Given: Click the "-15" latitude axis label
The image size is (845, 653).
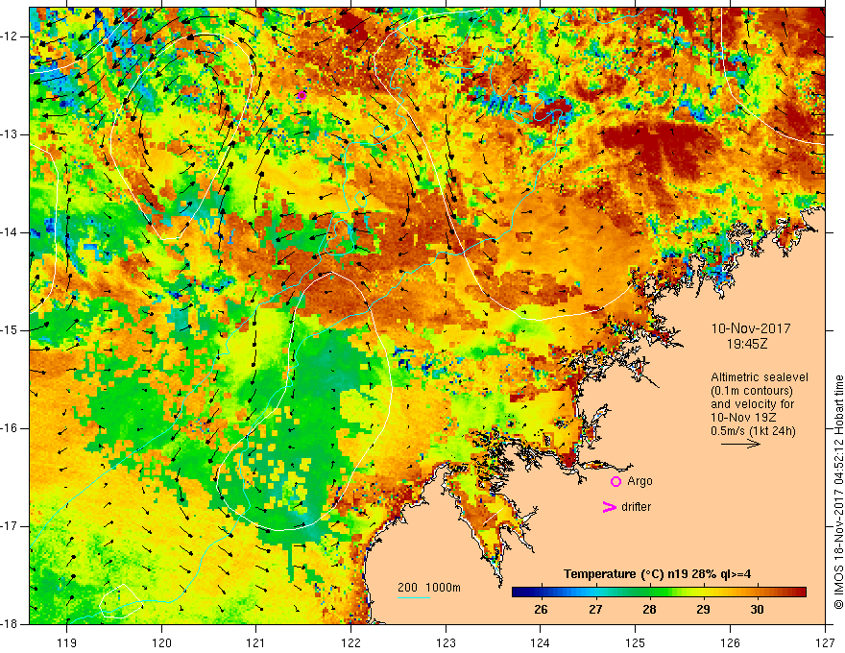Looking at the screenshot, I should click(x=10, y=330).
